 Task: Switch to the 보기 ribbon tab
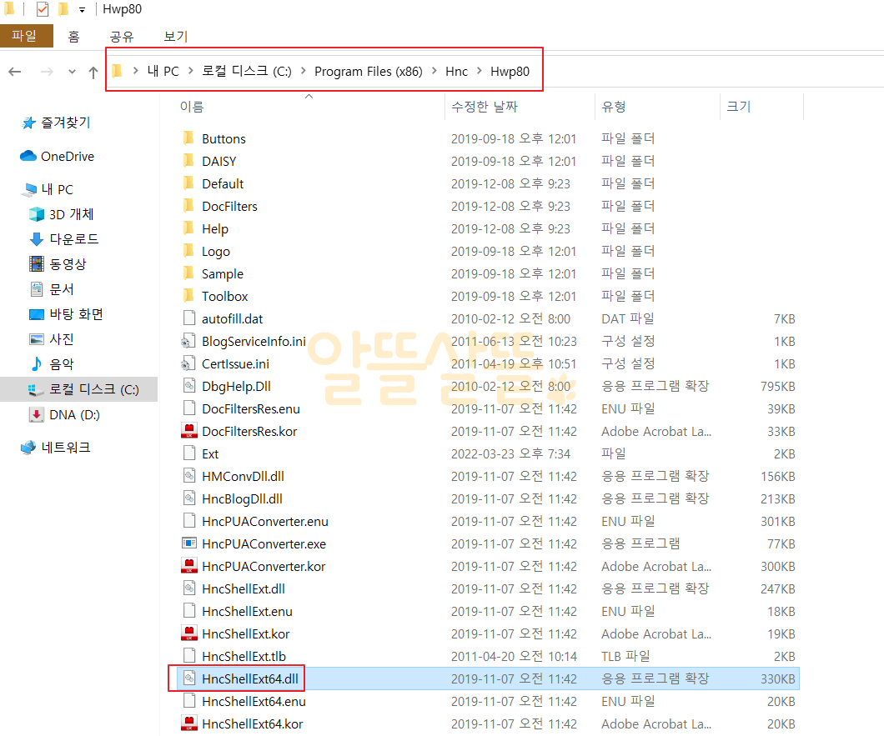tap(175, 37)
